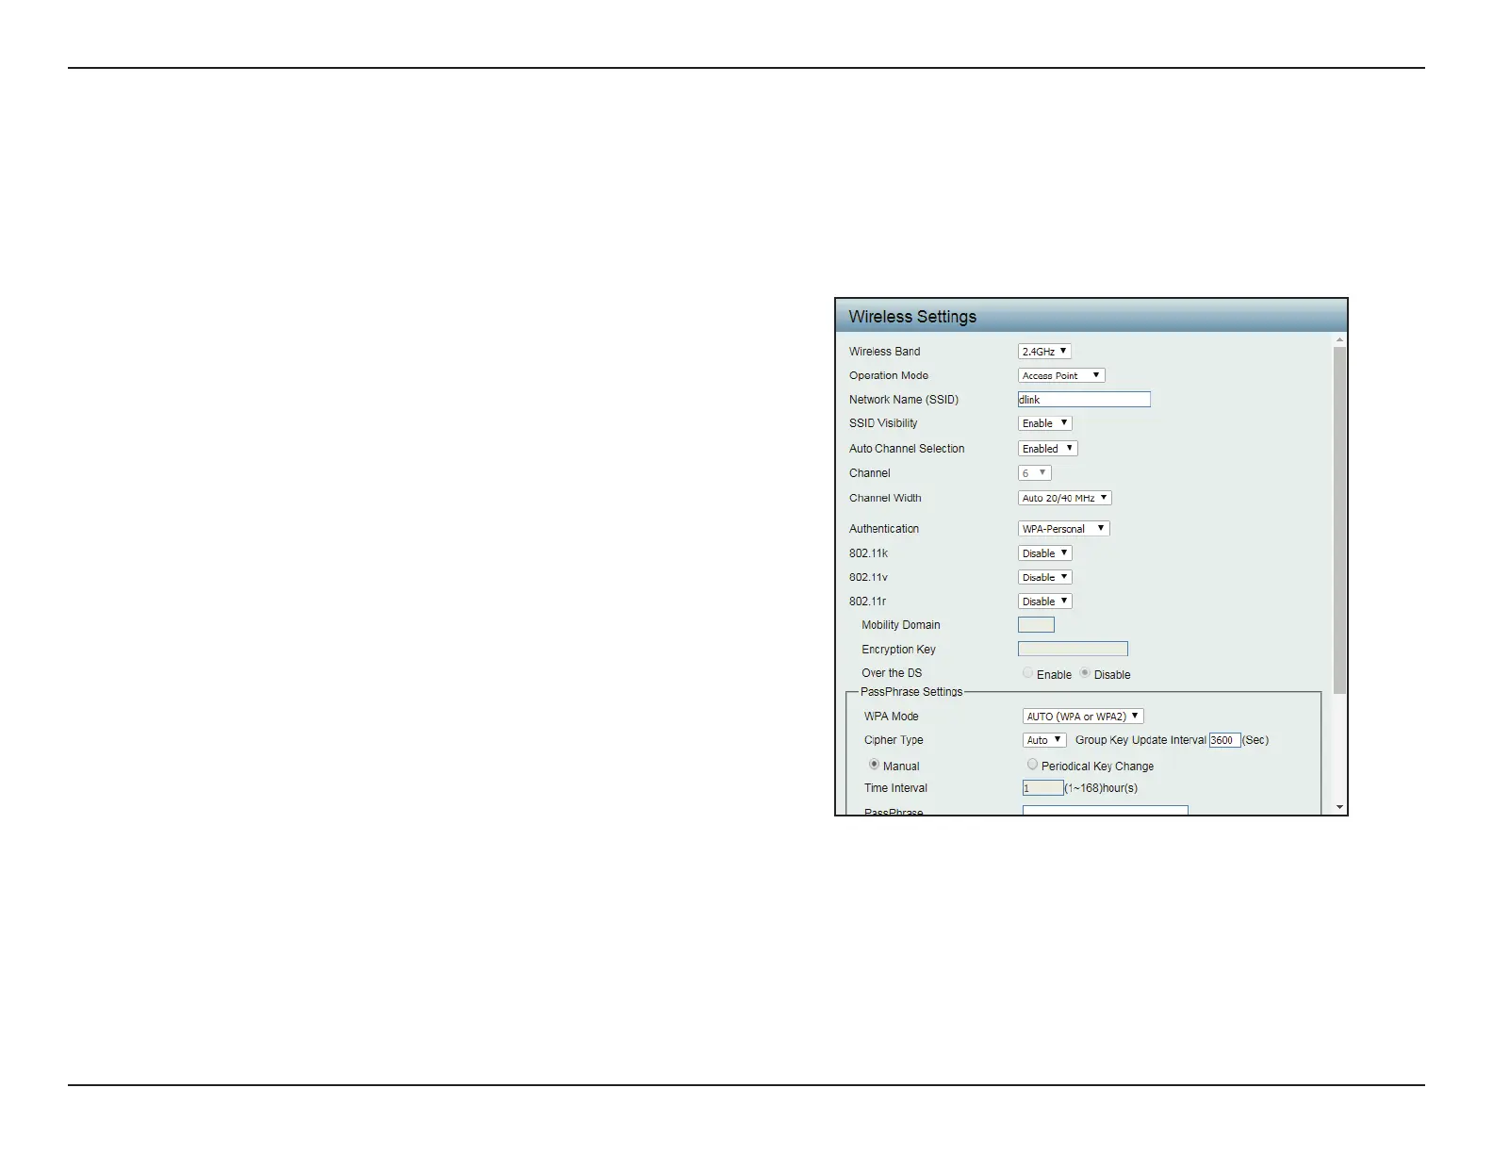Click the Network Name (SSID) field

click(x=1084, y=400)
